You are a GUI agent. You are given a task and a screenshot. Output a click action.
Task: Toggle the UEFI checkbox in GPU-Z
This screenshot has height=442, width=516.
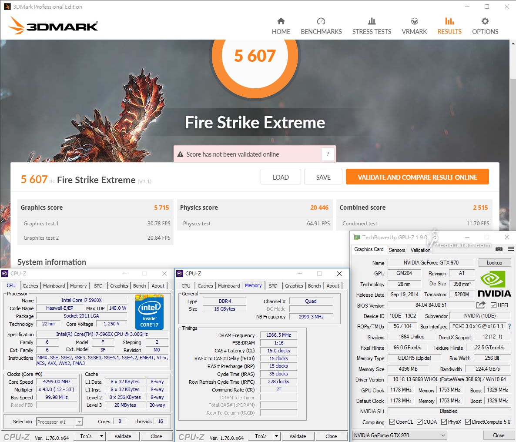click(x=493, y=305)
